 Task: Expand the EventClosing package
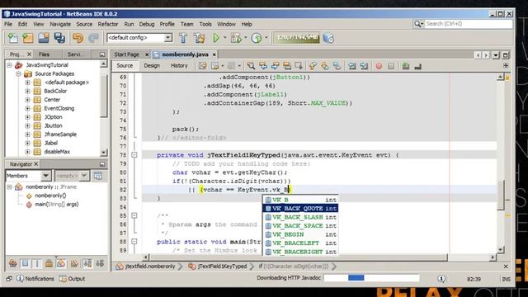(28, 108)
